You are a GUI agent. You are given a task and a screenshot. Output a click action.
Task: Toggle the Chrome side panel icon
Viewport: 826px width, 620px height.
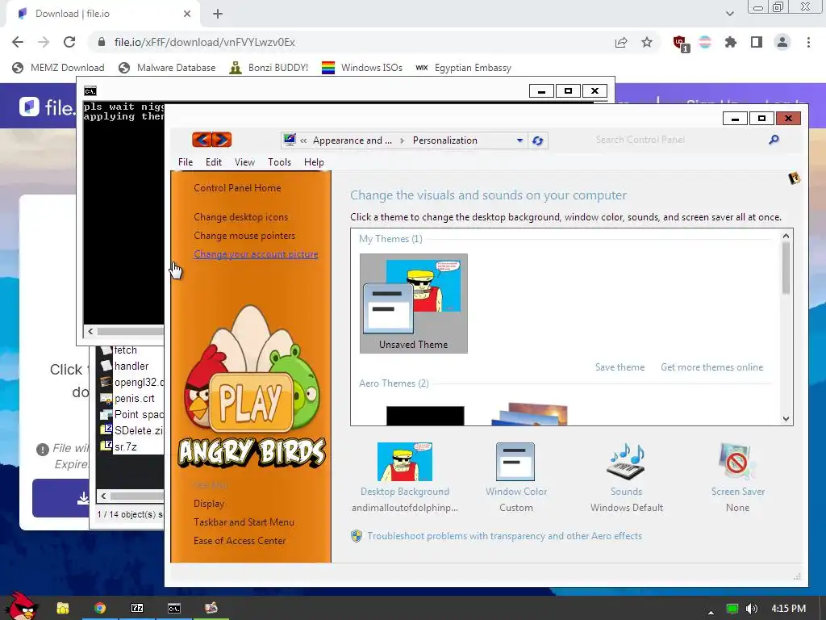click(757, 42)
